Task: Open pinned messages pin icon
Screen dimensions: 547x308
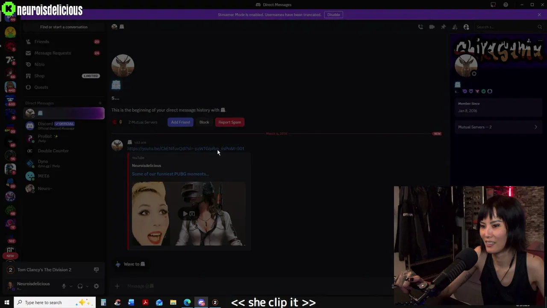Action: pyautogui.click(x=443, y=27)
